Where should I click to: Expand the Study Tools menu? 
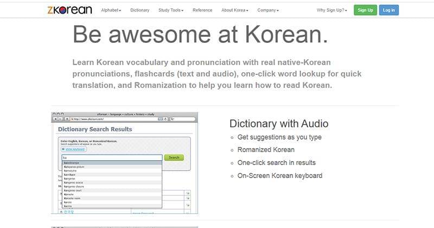pos(171,10)
